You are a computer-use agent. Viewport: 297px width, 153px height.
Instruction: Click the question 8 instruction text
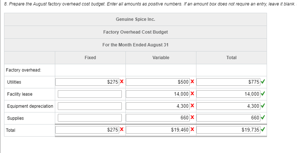pyautogui.click(x=150, y=4)
